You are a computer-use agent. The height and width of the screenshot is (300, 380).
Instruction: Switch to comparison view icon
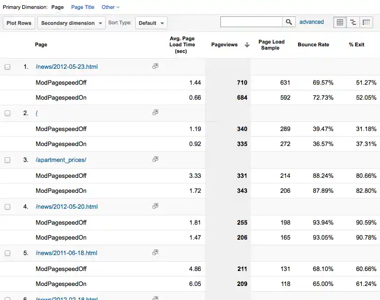[x=353, y=22]
